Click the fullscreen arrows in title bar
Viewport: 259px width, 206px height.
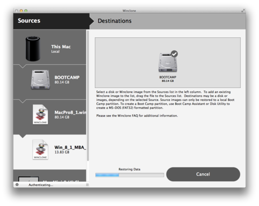[x=243, y=11]
